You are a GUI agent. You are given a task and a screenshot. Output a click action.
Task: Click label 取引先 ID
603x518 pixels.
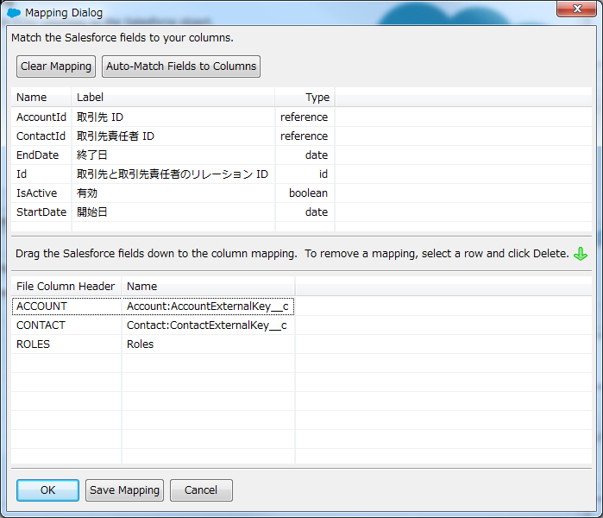click(100, 117)
